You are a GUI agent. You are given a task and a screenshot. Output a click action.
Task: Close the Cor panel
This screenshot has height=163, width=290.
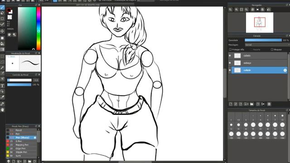pos(39,5)
